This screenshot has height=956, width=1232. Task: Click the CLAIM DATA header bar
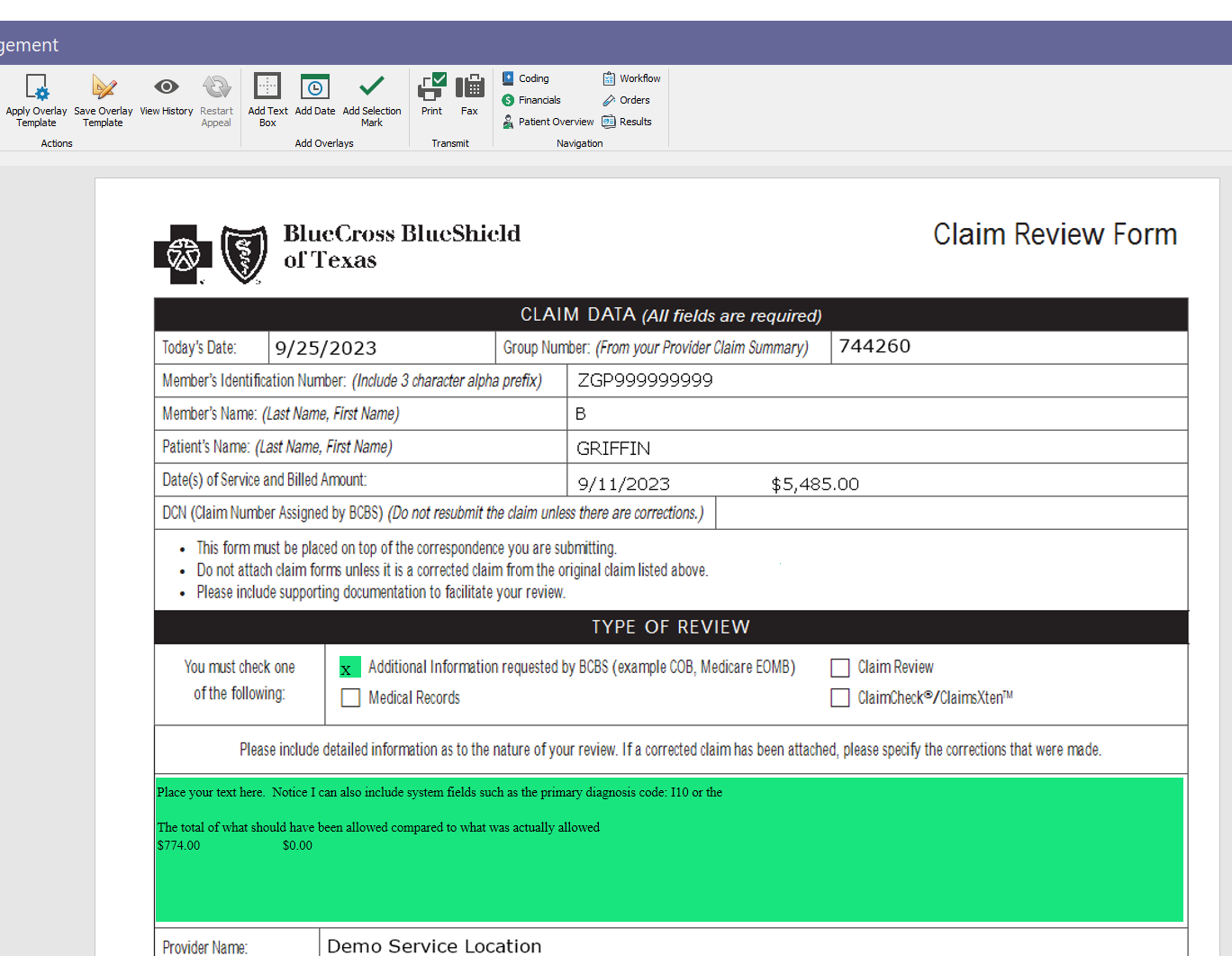(x=671, y=314)
